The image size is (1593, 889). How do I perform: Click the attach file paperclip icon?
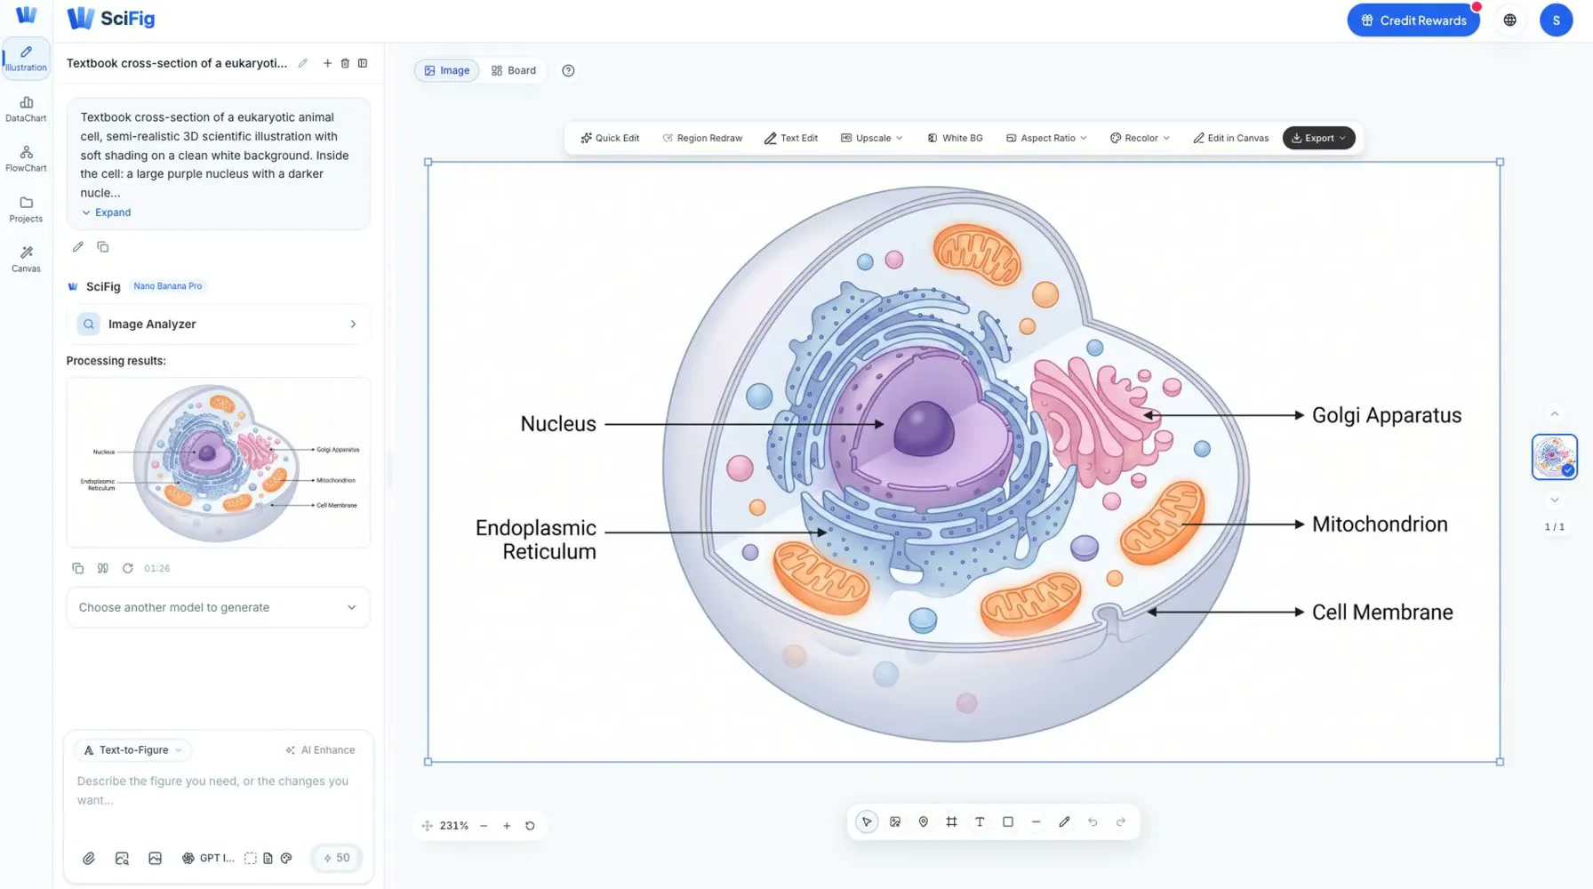89,858
